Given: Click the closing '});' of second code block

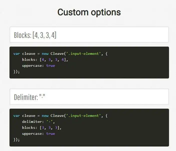Looking at the screenshot, I should click(x=16, y=140).
